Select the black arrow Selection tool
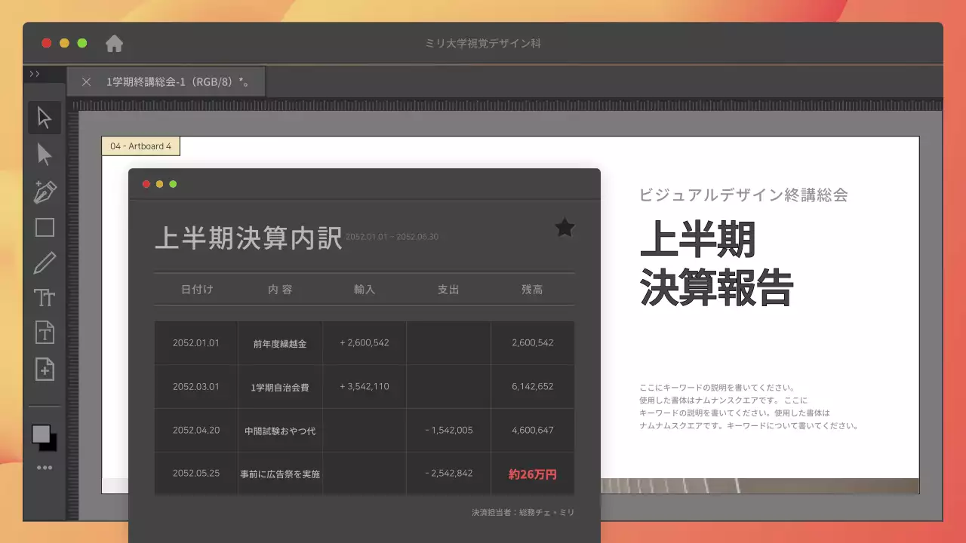 (45, 118)
